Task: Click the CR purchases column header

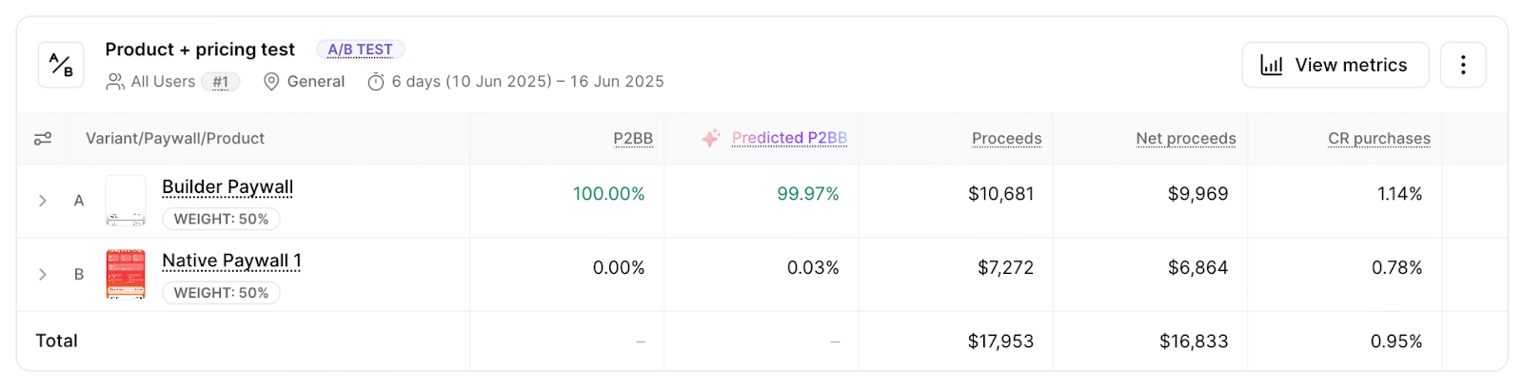Action: pos(1378,139)
